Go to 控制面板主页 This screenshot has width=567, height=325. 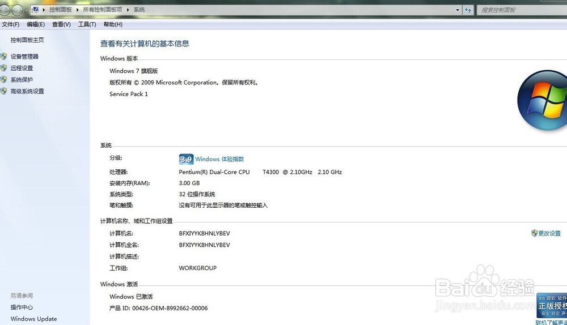click(27, 40)
